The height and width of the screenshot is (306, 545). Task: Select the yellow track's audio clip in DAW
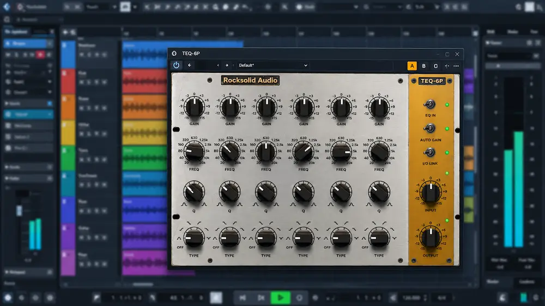[144, 133]
